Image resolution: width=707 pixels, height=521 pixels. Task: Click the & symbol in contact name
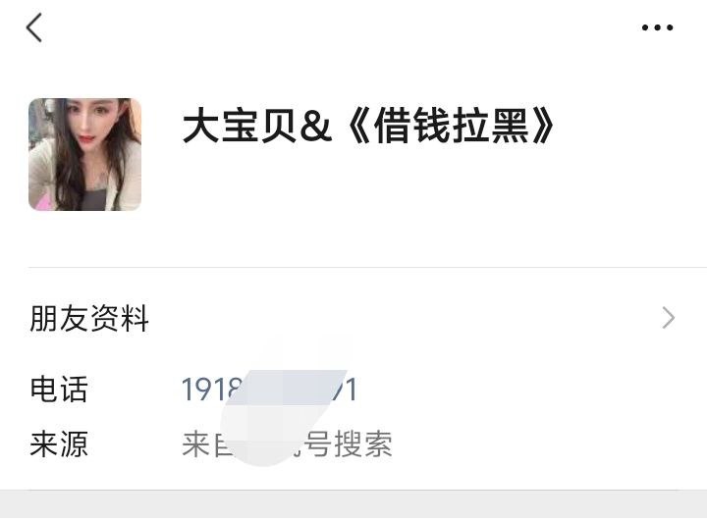pos(315,127)
